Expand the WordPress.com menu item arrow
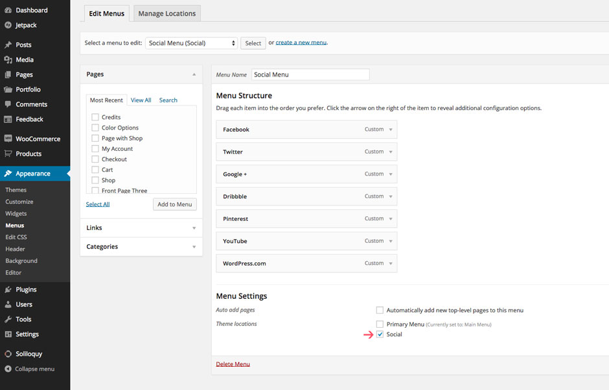Image resolution: width=609 pixels, height=390 pixels. click(x=391, y=264)
